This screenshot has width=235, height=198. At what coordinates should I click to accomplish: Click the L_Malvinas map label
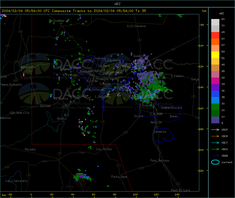pos(103,97)
